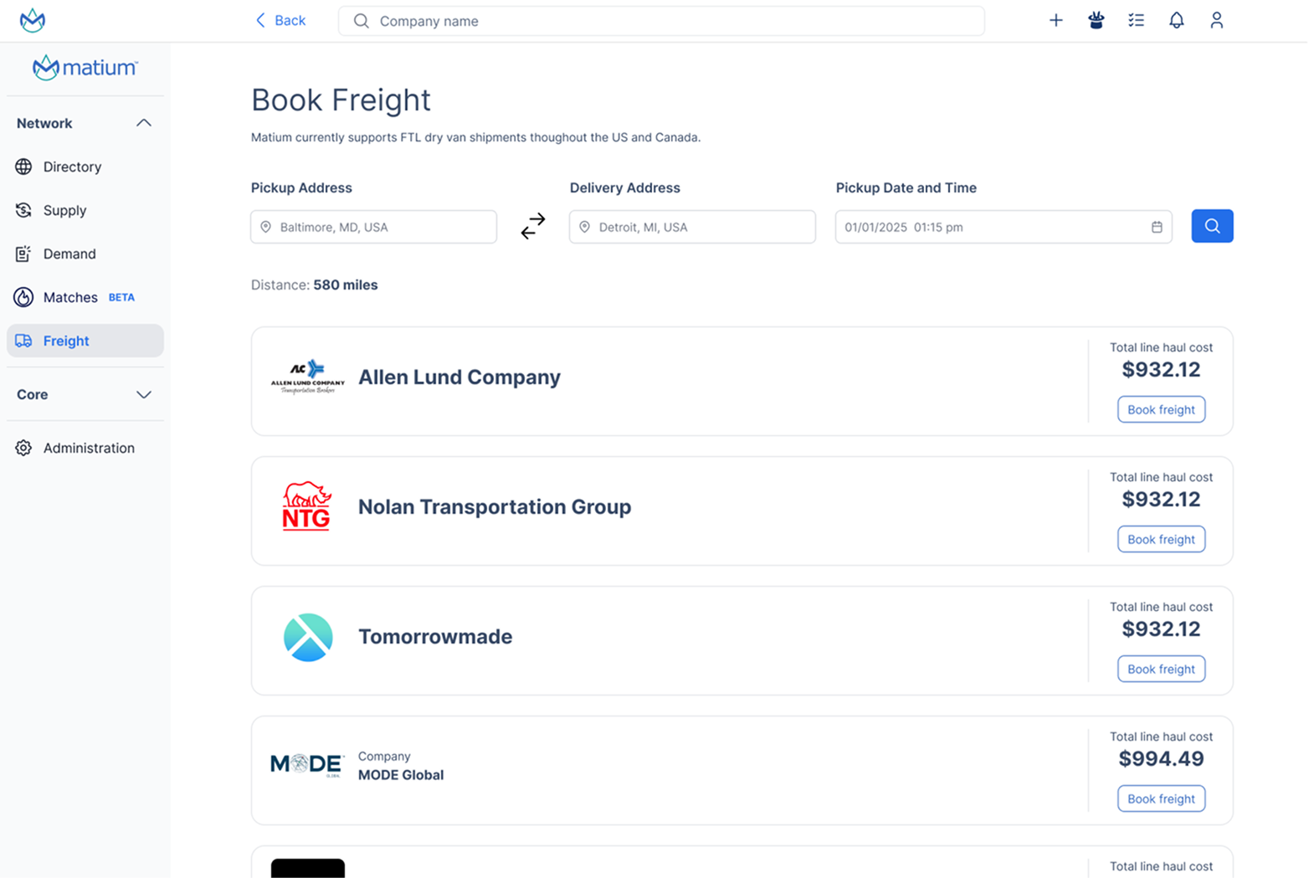The height and width of the screenshot is (878, 1314).
Task: Click the Delivery Address field with Detroit
Action: click(692, 227)
